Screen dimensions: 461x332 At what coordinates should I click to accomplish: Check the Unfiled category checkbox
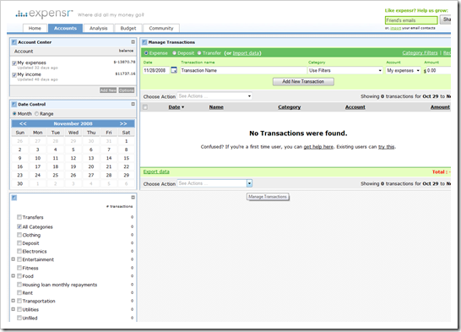(x=19, y=318)
